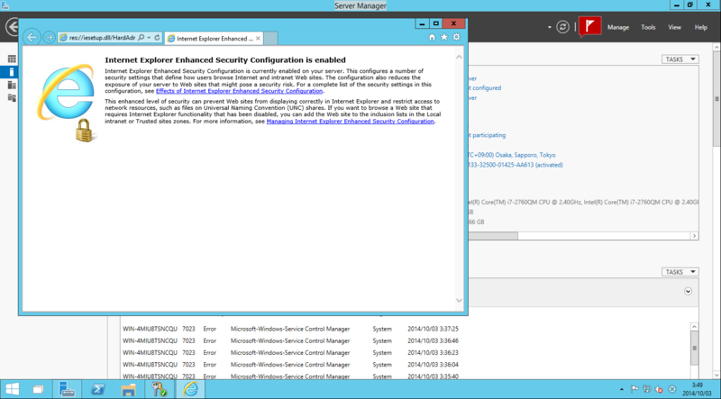The height and width of the screenshot is (399, 721).
Task: Open Server Manager Dashboard sidebar icon
Action: (x=12, y=59)
